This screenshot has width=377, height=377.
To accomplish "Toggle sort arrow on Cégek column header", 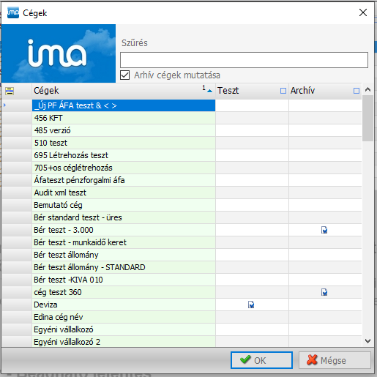I will click(x=209, y=91).
